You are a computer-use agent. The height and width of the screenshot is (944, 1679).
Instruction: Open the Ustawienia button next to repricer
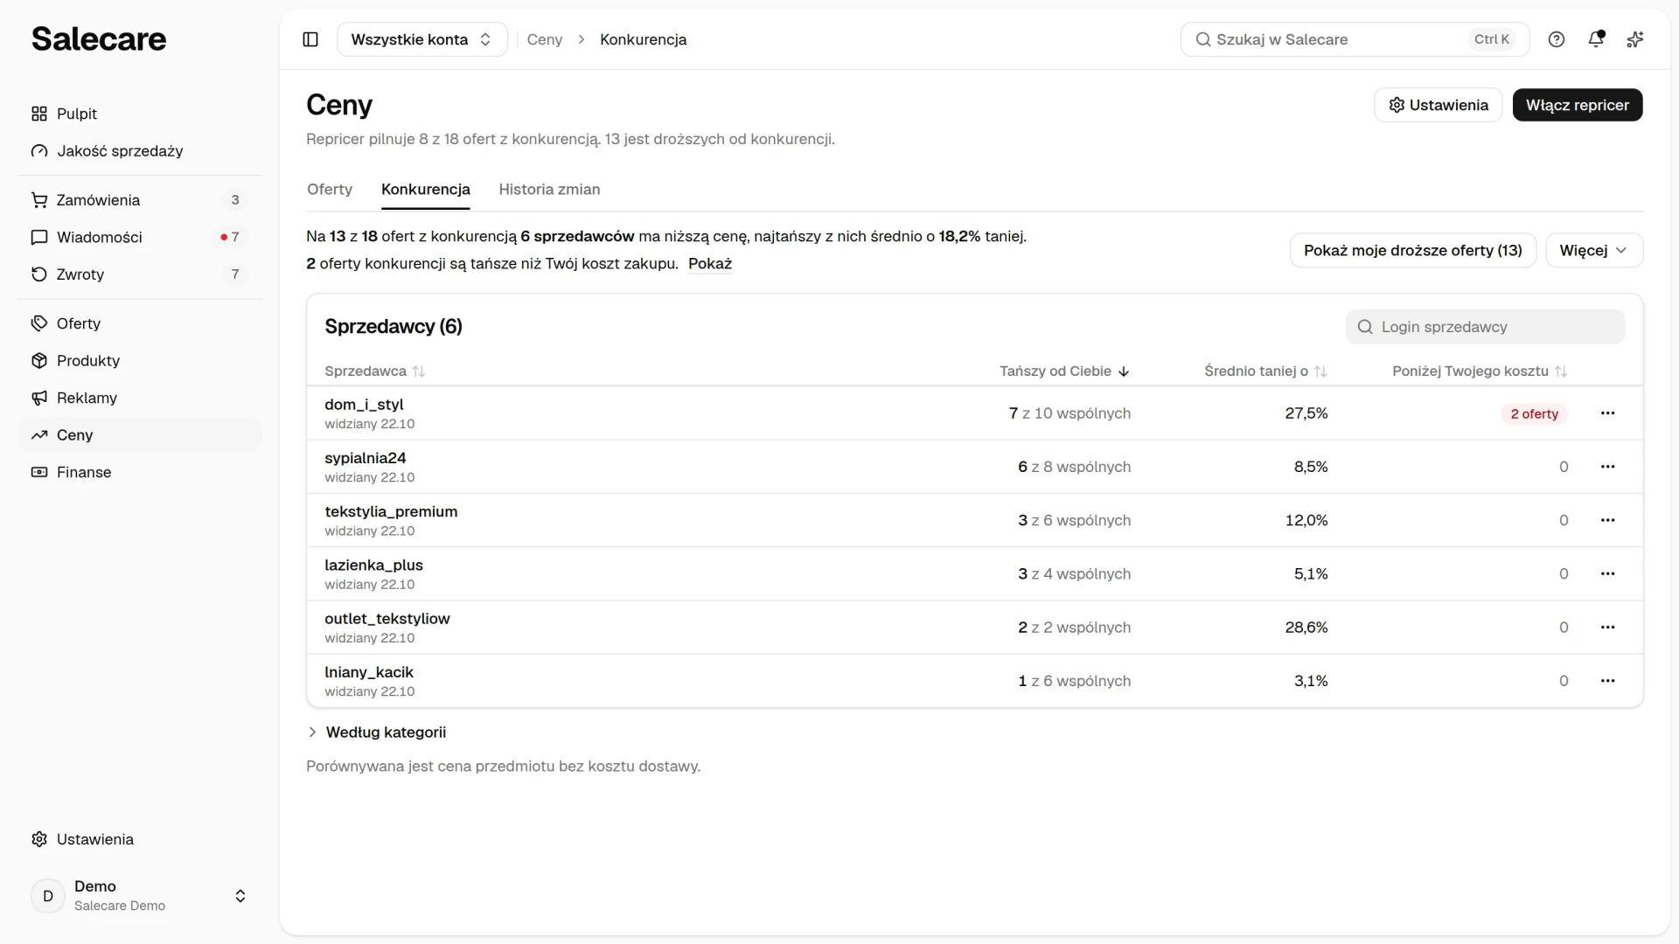click(1439, 105)
